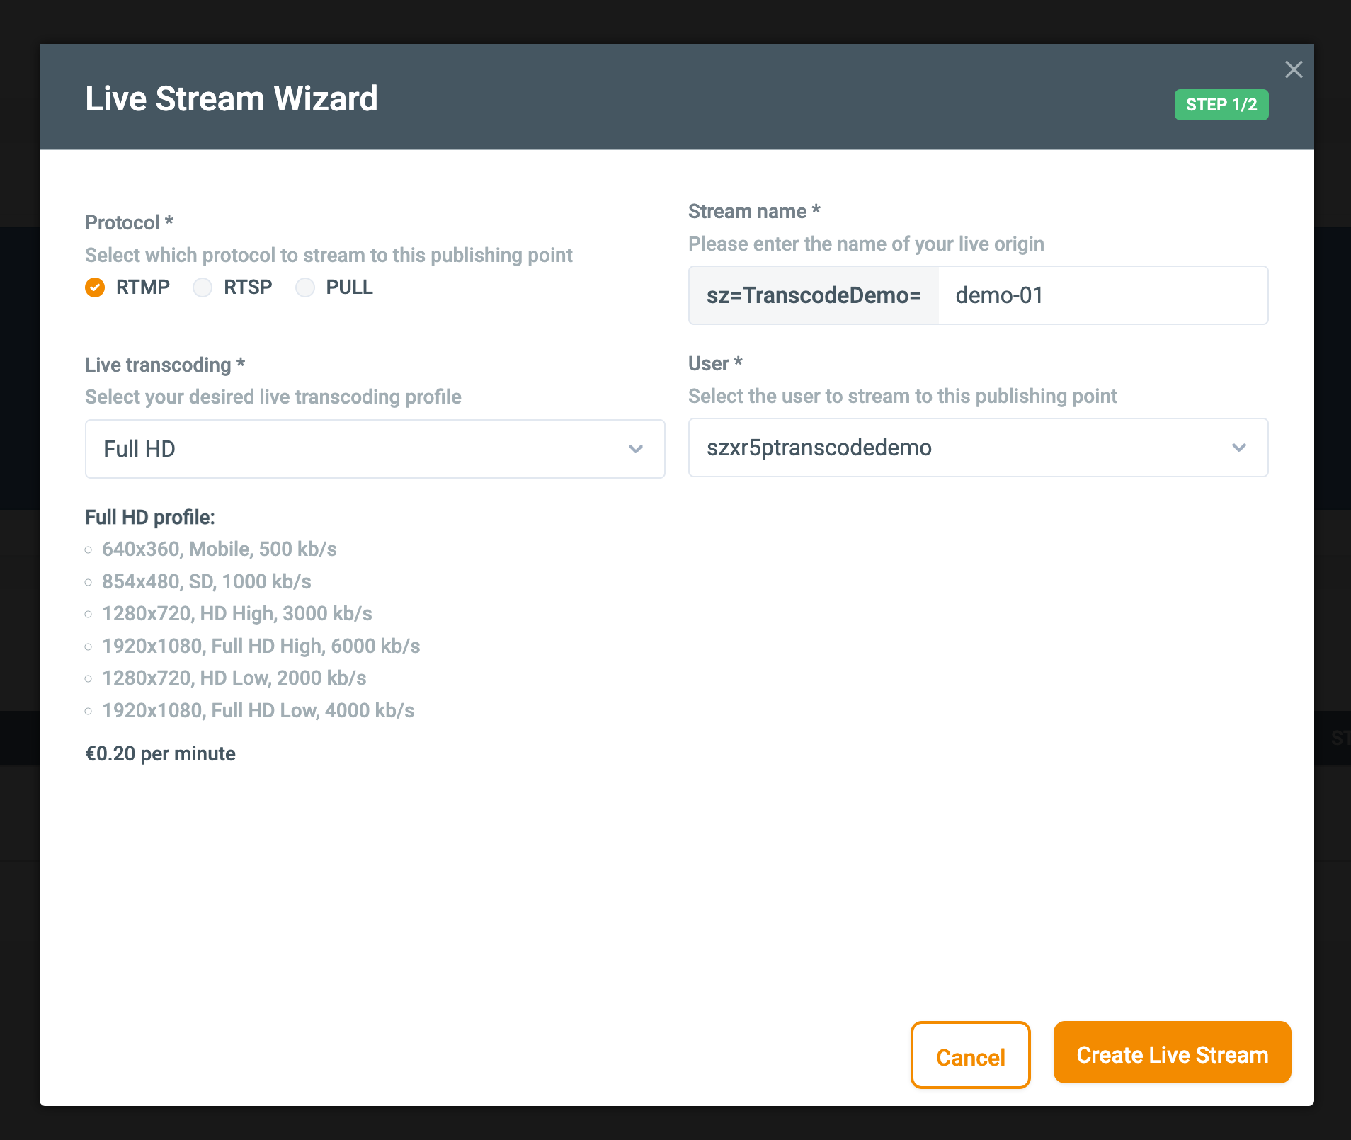Click the 1280x720 HD Low profile entry

(234, 678)
